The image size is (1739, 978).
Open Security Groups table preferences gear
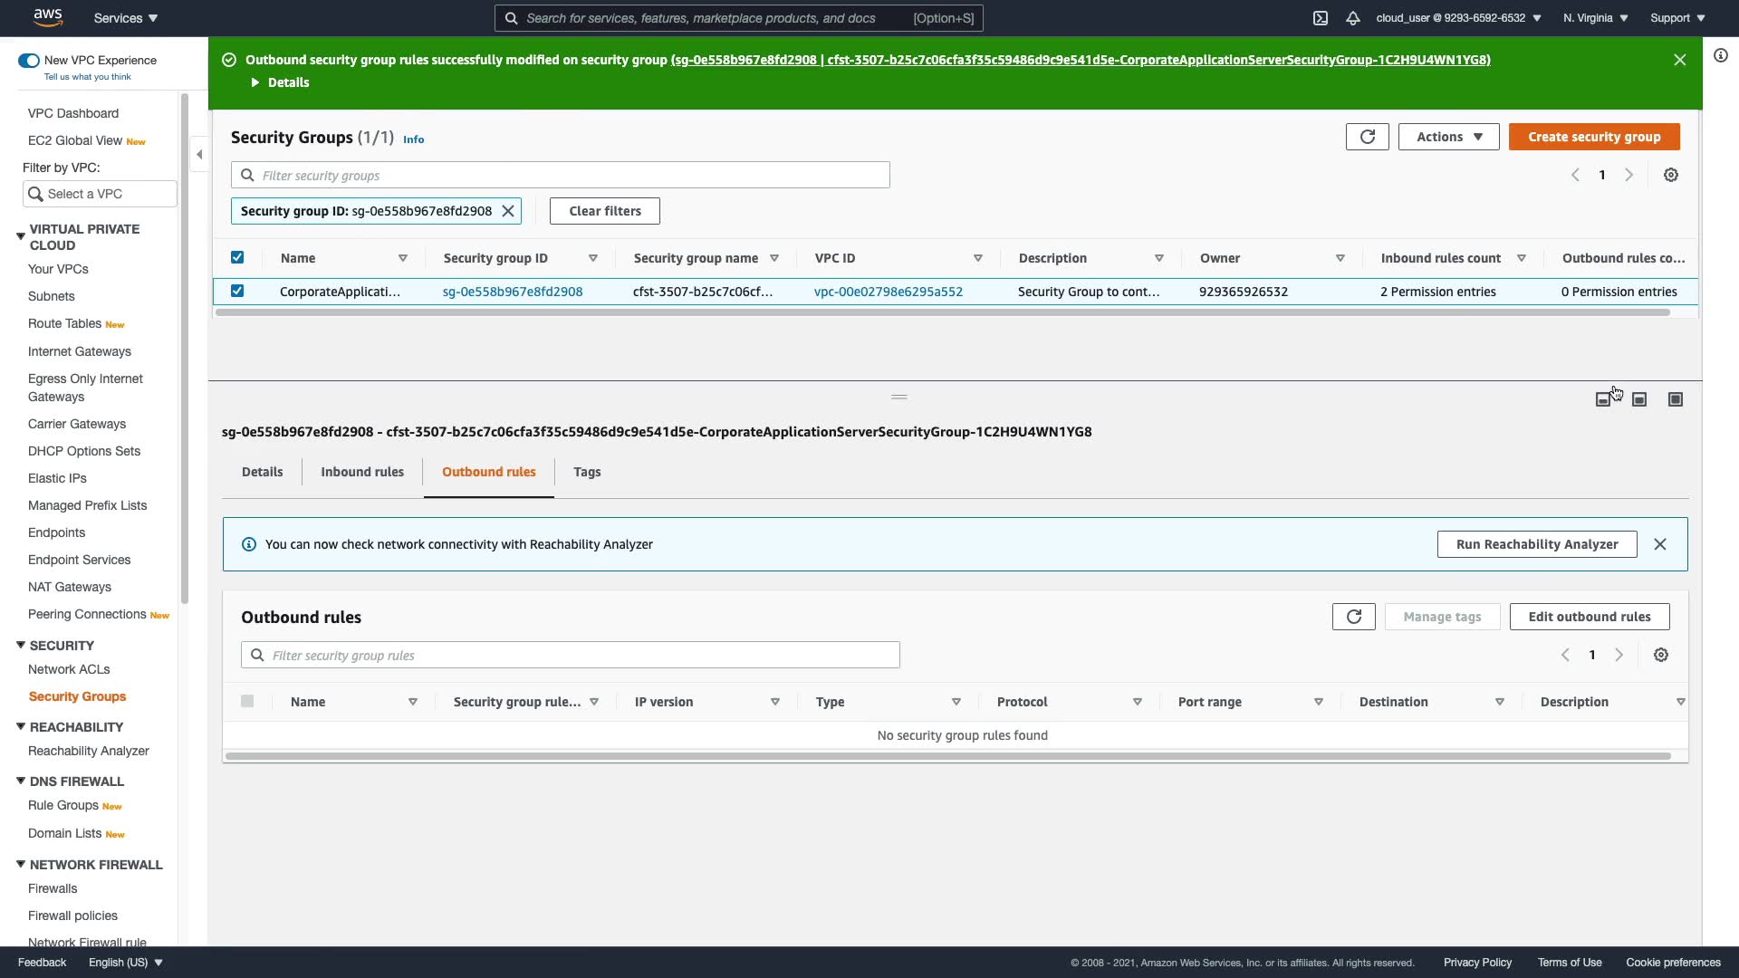coord(1671,175)
